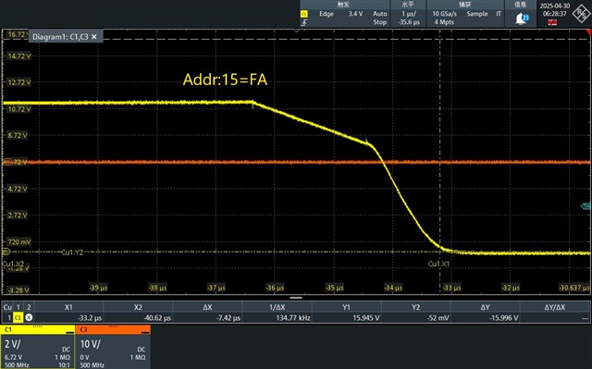Minimize the C3 channel panel
The width and height of the screenshot is (592, 369).
pyautogui.click(x=145, y=332)
